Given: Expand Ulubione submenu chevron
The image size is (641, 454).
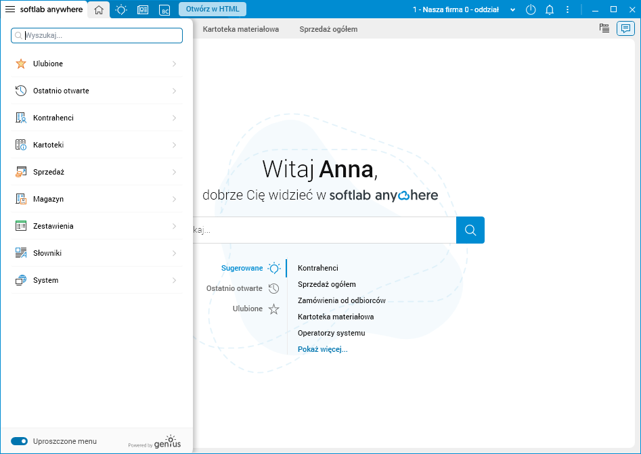Looking at the screenshot, I should (174, 64).
